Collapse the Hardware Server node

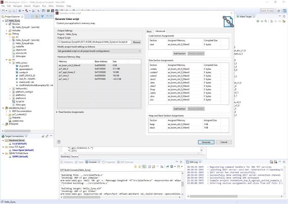[x=3, y=140]
